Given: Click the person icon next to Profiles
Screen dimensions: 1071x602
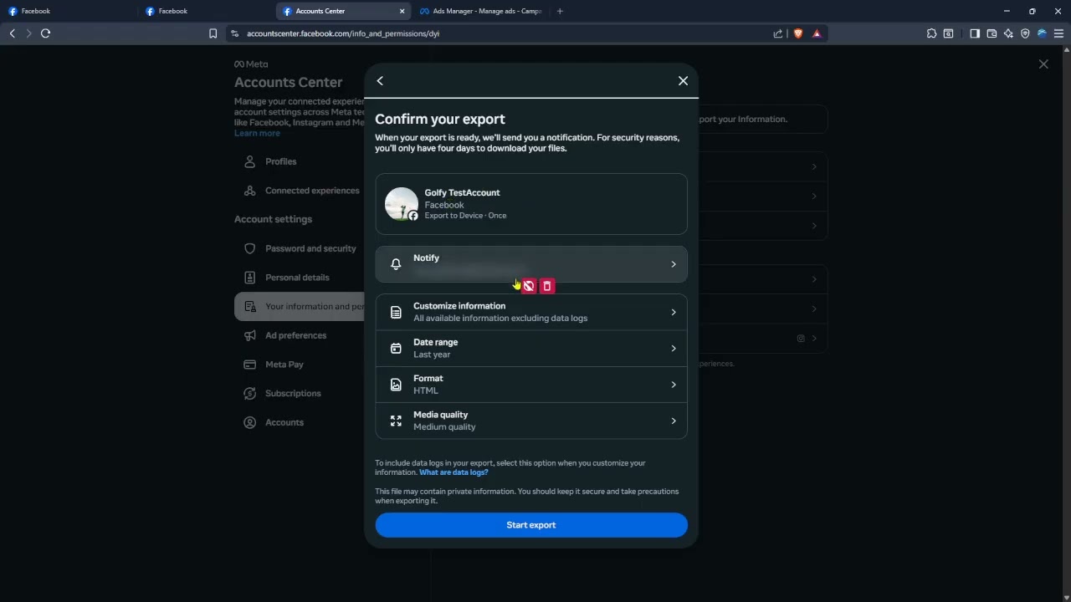Looking at the screenshot, I should coord(249,161).
